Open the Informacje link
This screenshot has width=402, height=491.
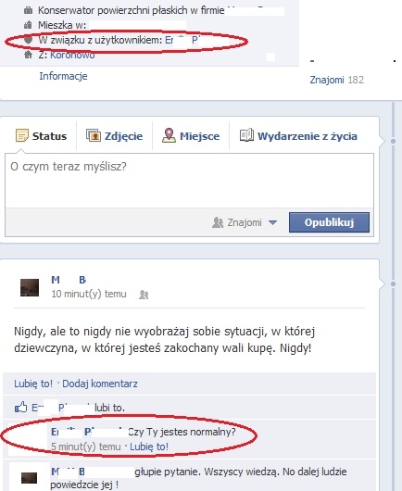coord(63,76)
